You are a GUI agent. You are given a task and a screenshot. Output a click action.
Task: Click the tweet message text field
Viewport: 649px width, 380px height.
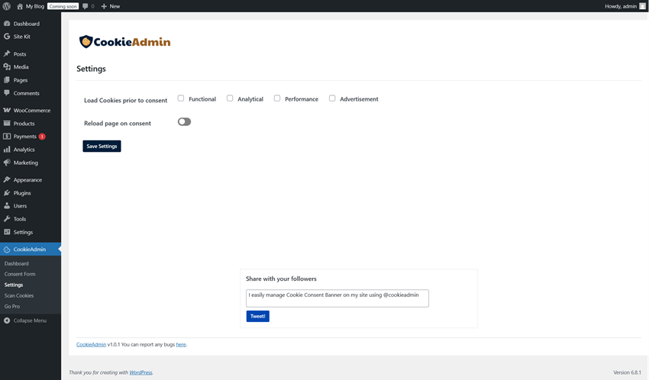click(x=337, y=298)
